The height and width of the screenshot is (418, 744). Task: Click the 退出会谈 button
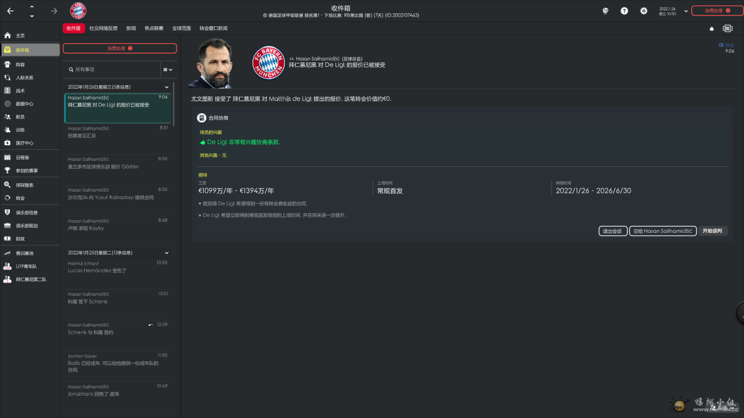612,231
